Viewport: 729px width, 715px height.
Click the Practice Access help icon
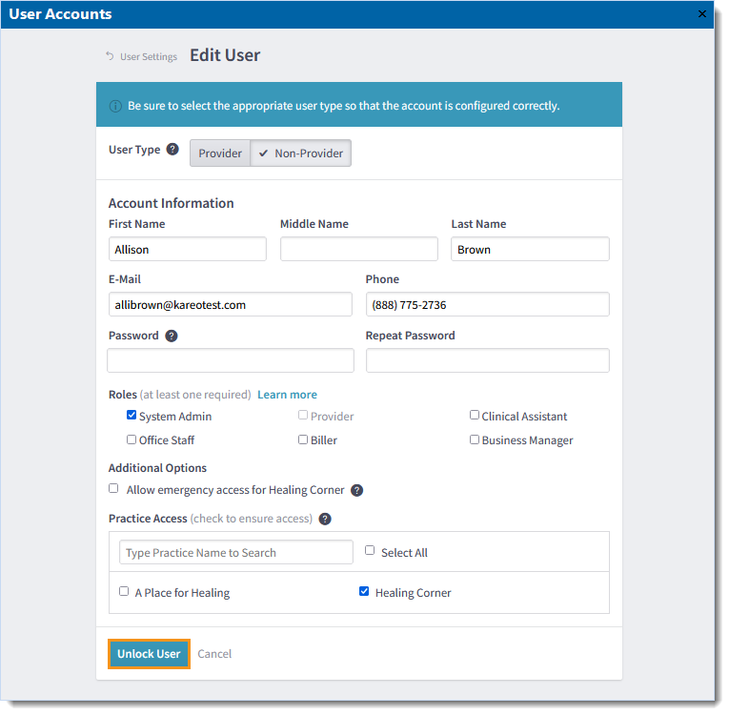coord(325,519)
